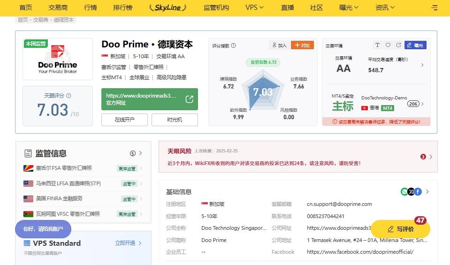Click the Hong Kong flag next to 香港

tap(365, 108)
